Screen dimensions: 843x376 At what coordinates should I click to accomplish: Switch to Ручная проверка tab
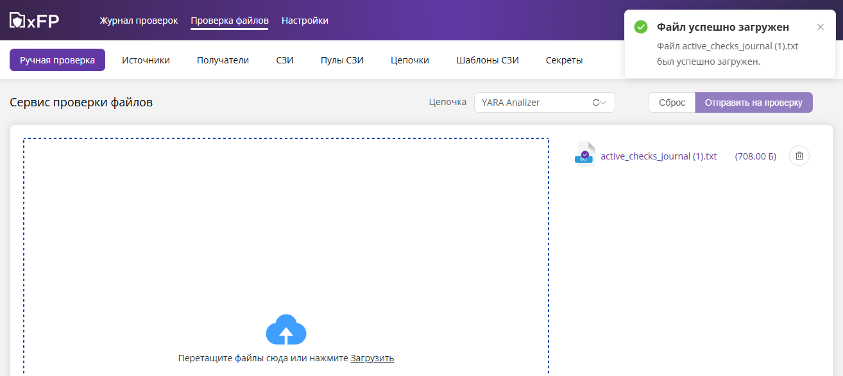(57, 60)
